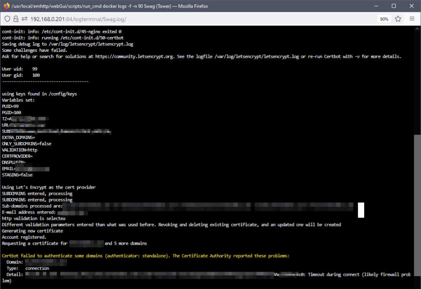Click the 'STAGING=false' line

coord(17,175)
